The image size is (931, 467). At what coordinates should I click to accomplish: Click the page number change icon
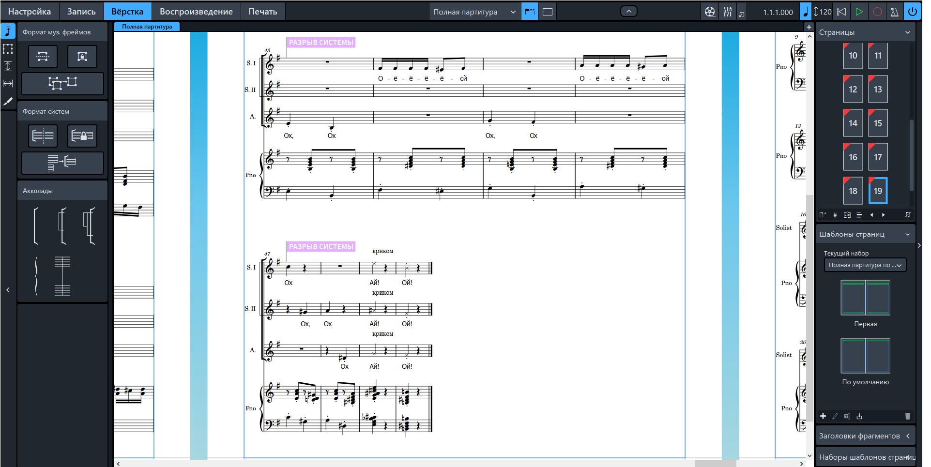[835, 215]
